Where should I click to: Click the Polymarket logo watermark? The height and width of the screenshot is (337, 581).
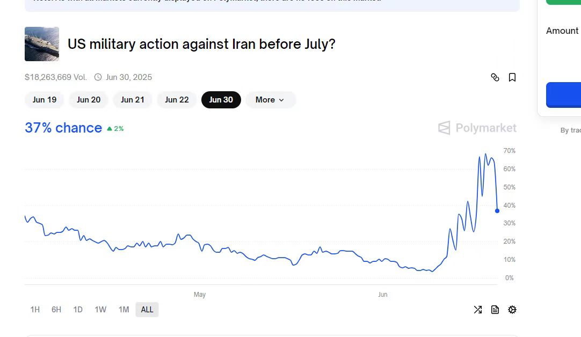[477, 128]
